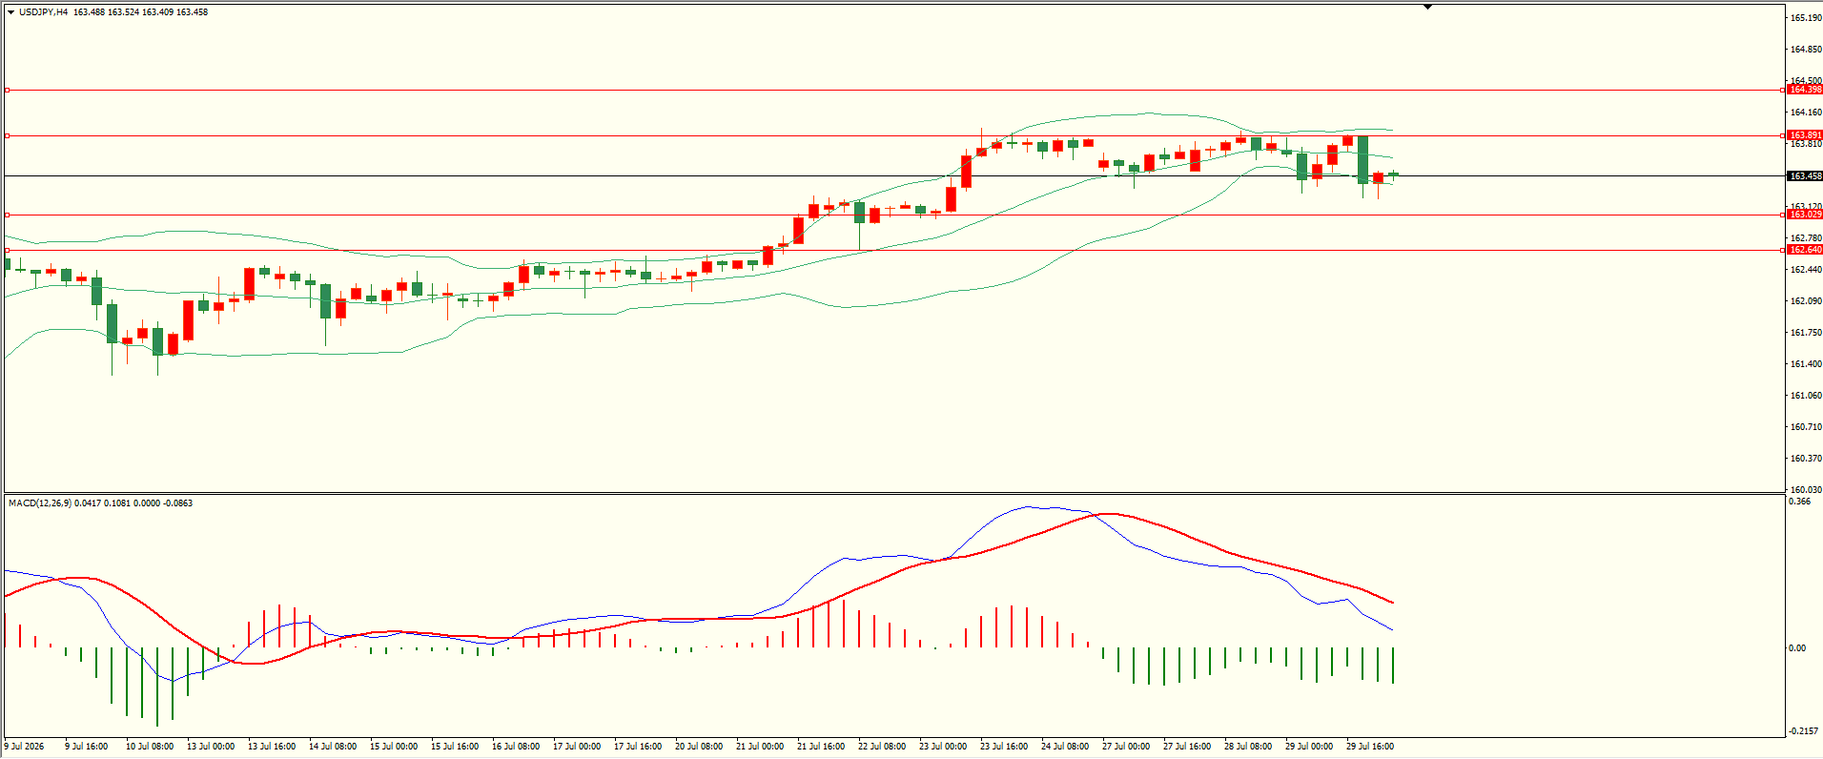Screen dimensions: 1823x759
Task: Click the red 163.029 price label
Action: (x=1804, y=215)
